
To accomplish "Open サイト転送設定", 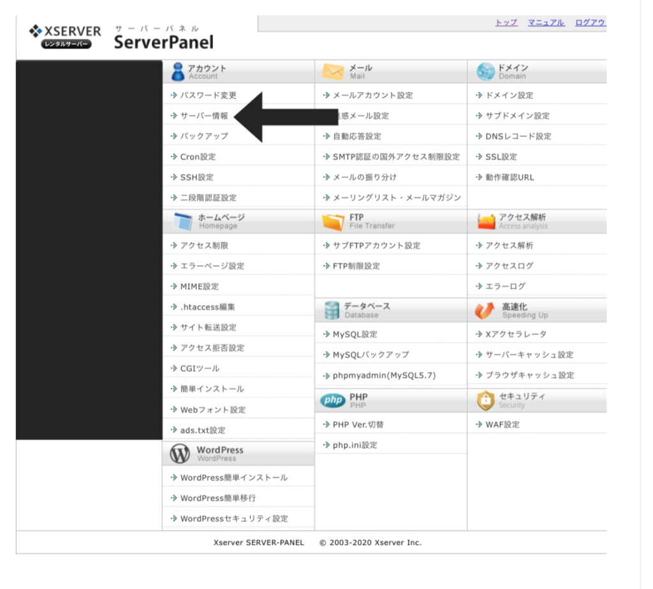I will (x=209, y=327).
